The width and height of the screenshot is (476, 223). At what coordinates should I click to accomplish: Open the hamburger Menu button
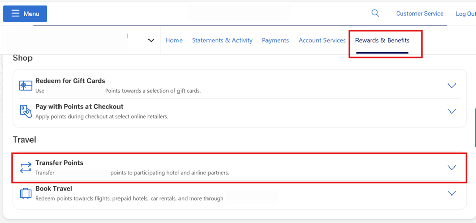click(25, 14)
